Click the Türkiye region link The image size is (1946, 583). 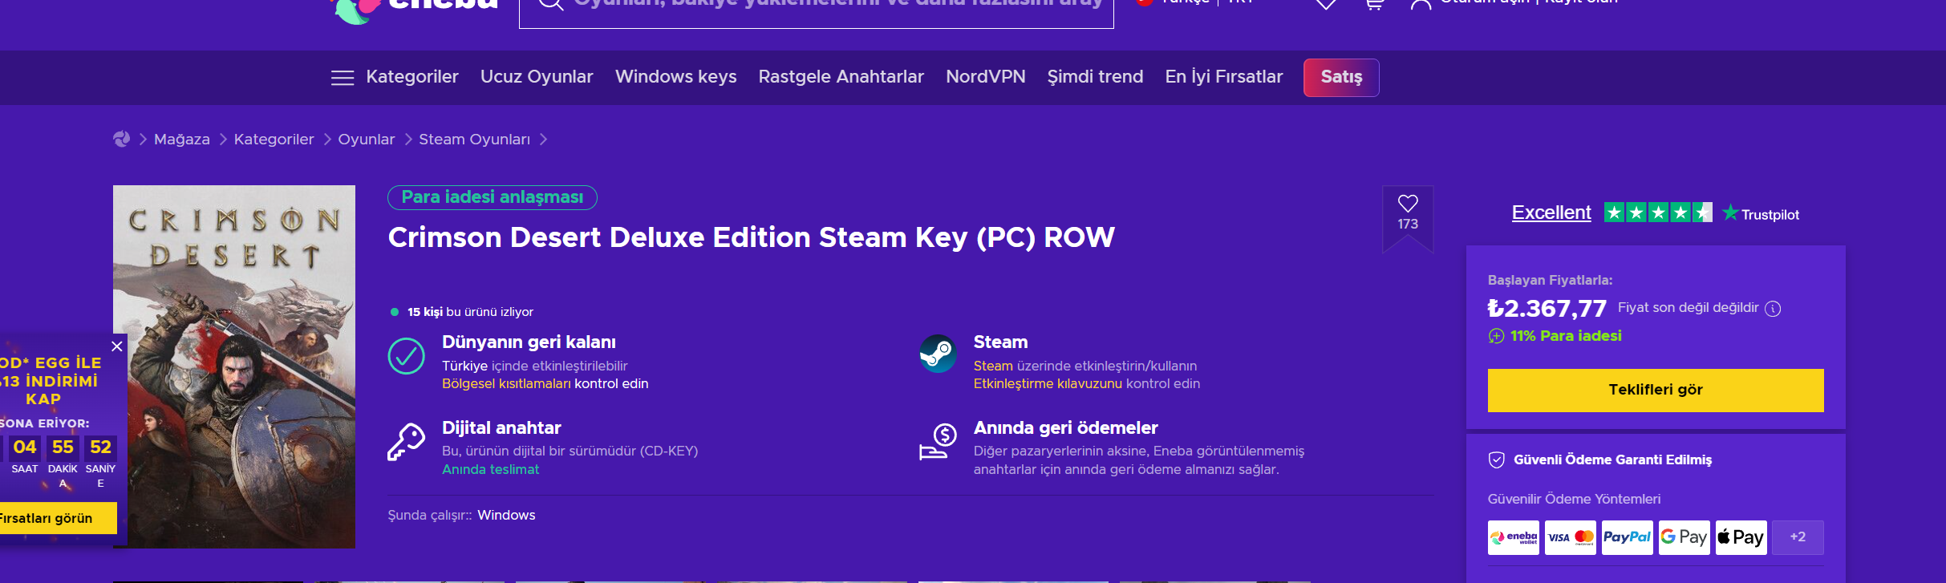(464, 366)
